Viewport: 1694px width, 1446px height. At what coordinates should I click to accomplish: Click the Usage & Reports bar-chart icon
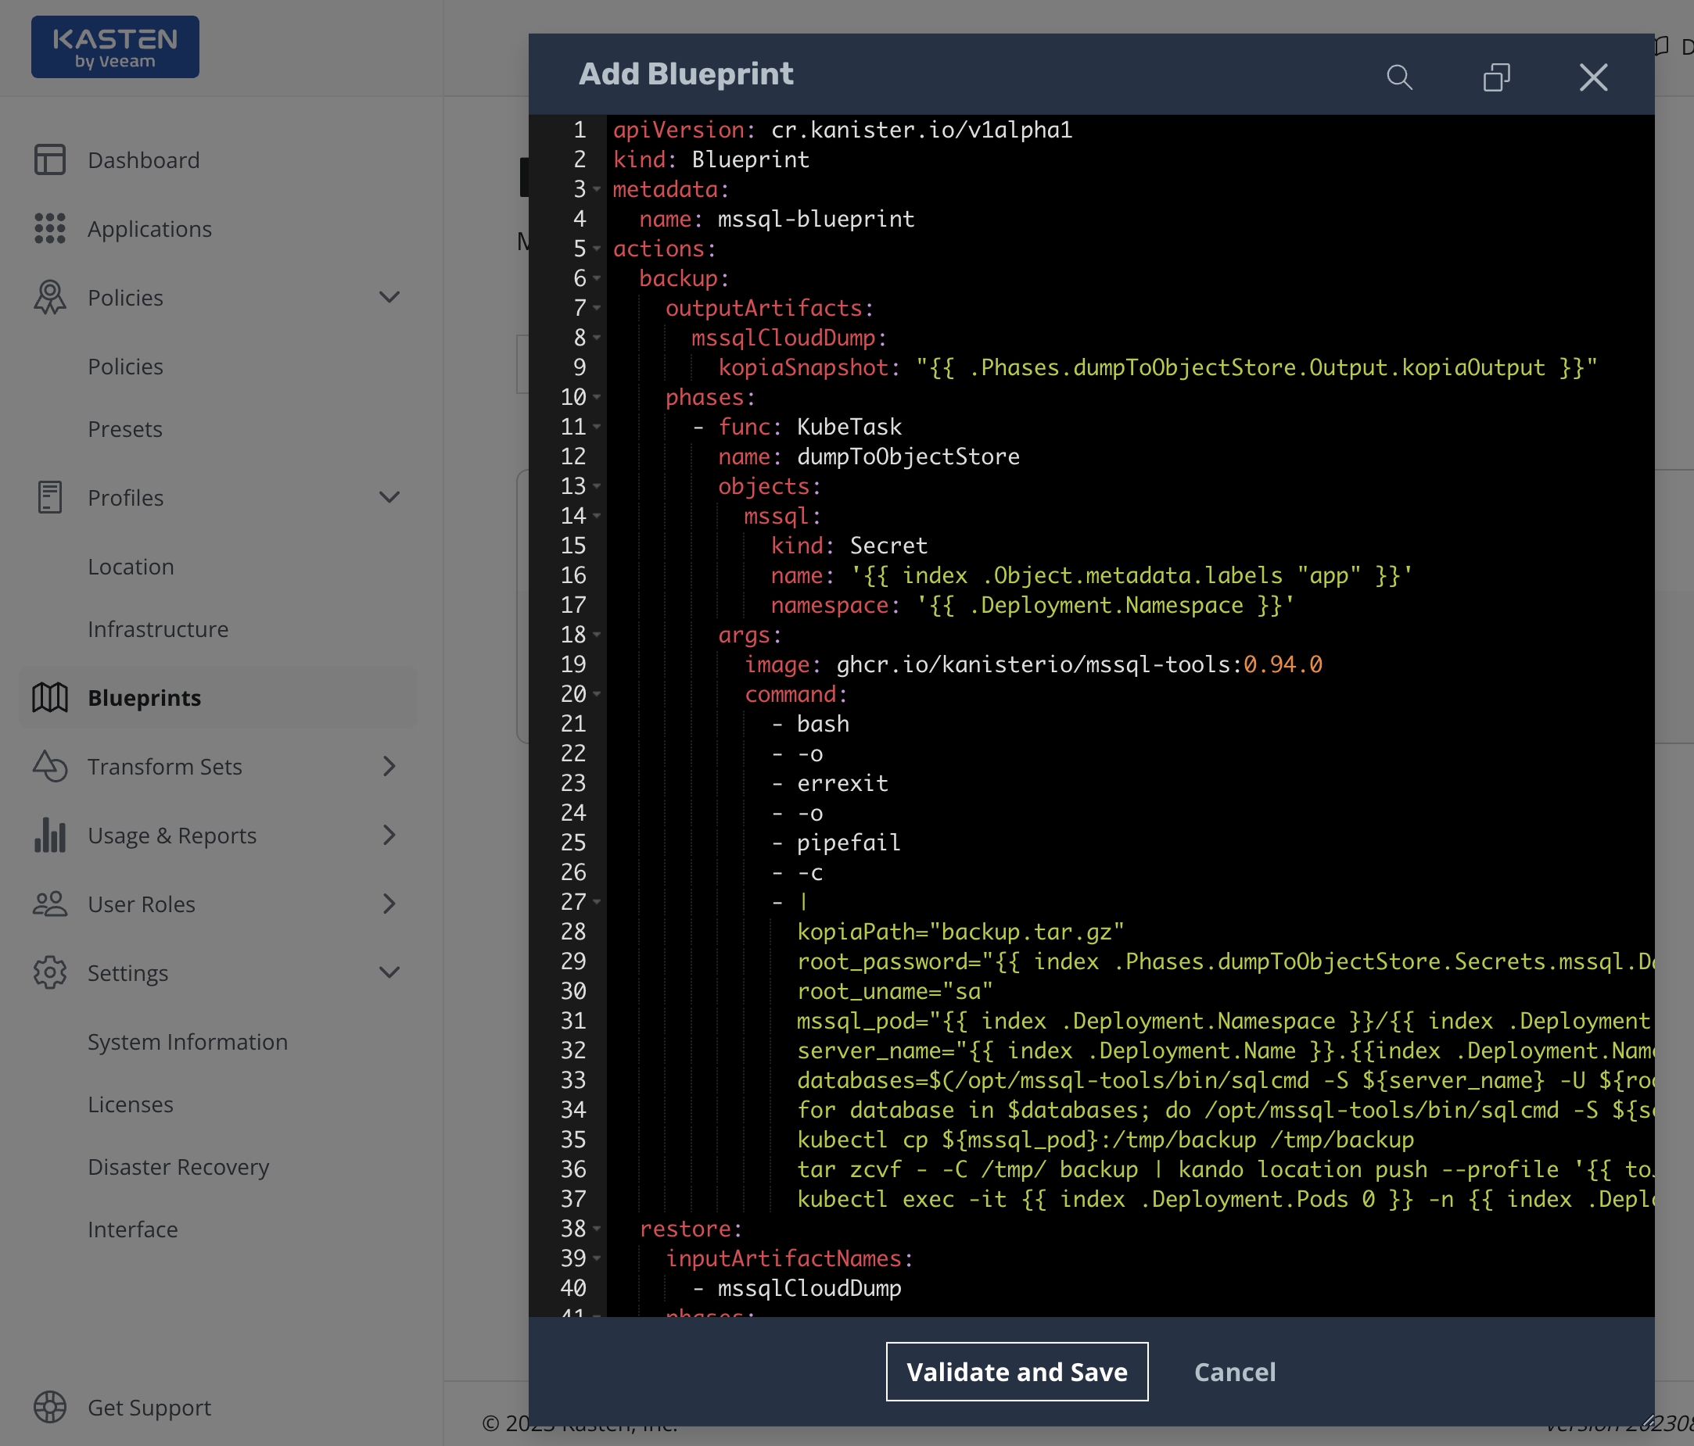(x=50, y=835)
